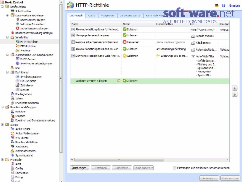This screenshot has height=182, width=242.
Task: Toggle Filterregeln auf alle lokalen Server anwenden
Action: [x=175, y=168]
